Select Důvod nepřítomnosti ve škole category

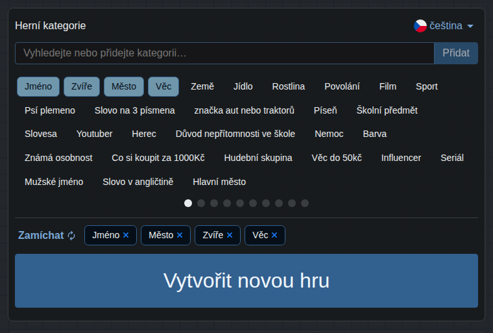[x=235, y=134]
